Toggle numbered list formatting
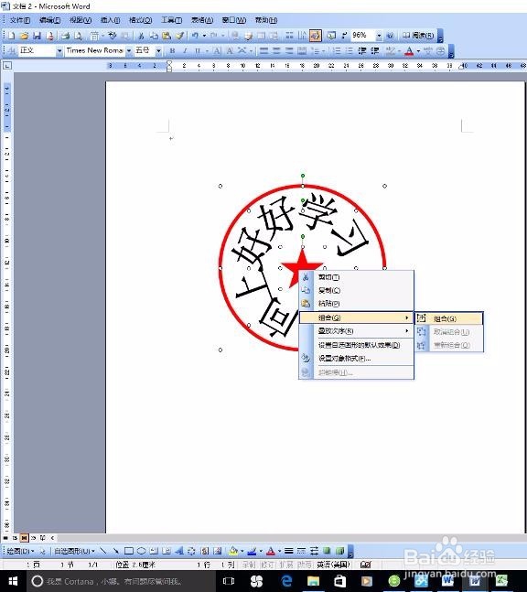This screenshot has width=527, height=592. 337,50
